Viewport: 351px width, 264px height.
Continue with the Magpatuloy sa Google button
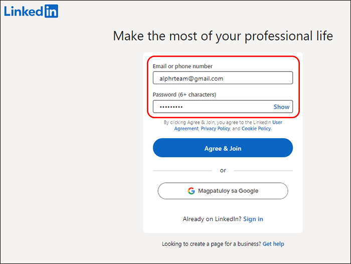[x=223, y=191]
